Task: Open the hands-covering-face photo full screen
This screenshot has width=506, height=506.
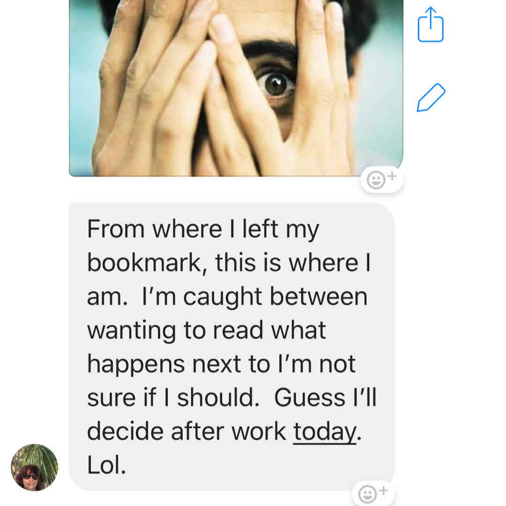Action: coord(236,88)
